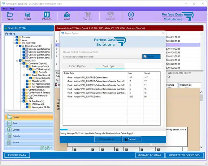Image resolution: width=208 pixels, height=166 pixels.
Task: Close the Export Option dialog
Action: click(x=163, y=33)
